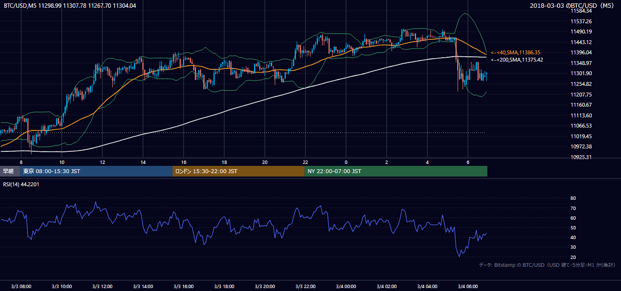Click the bottom date label 3/4 04:00
Screen dimensions: 621x291
[x=427, y=286]
